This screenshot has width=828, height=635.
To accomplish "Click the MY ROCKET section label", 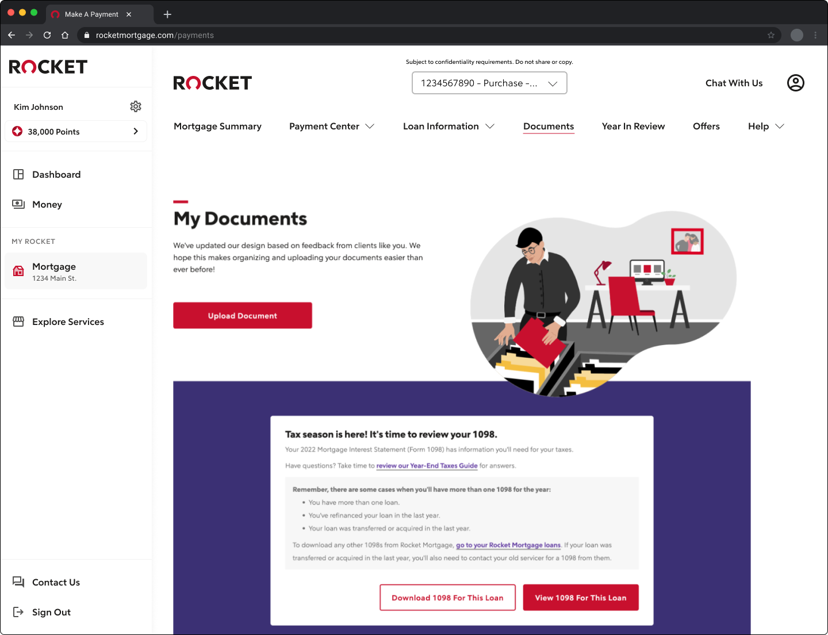I will coord(33,242).
